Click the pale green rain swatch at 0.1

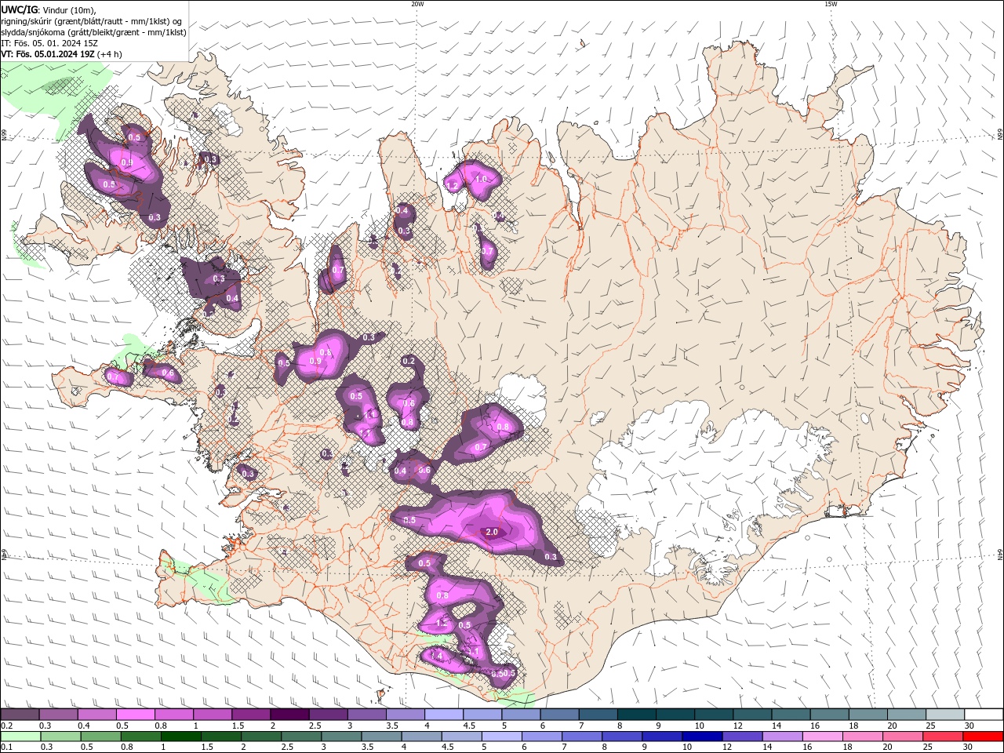click(20, 737)
